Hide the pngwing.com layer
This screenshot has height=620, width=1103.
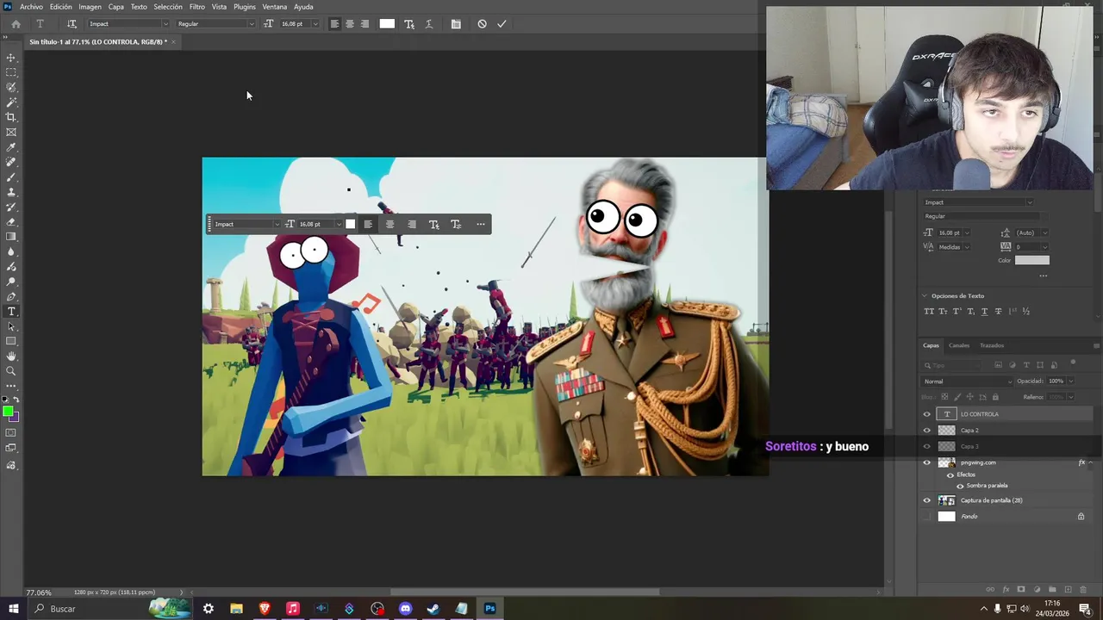tap(927, 462)
